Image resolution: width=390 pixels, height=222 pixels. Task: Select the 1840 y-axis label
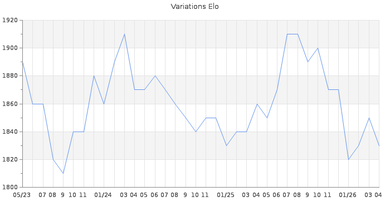10,132
